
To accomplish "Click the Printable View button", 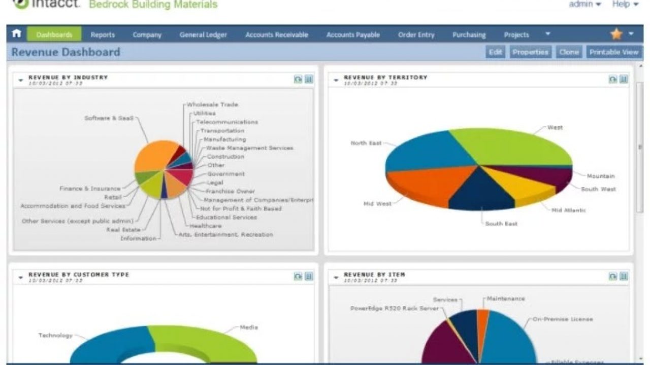I will point(614,52).
